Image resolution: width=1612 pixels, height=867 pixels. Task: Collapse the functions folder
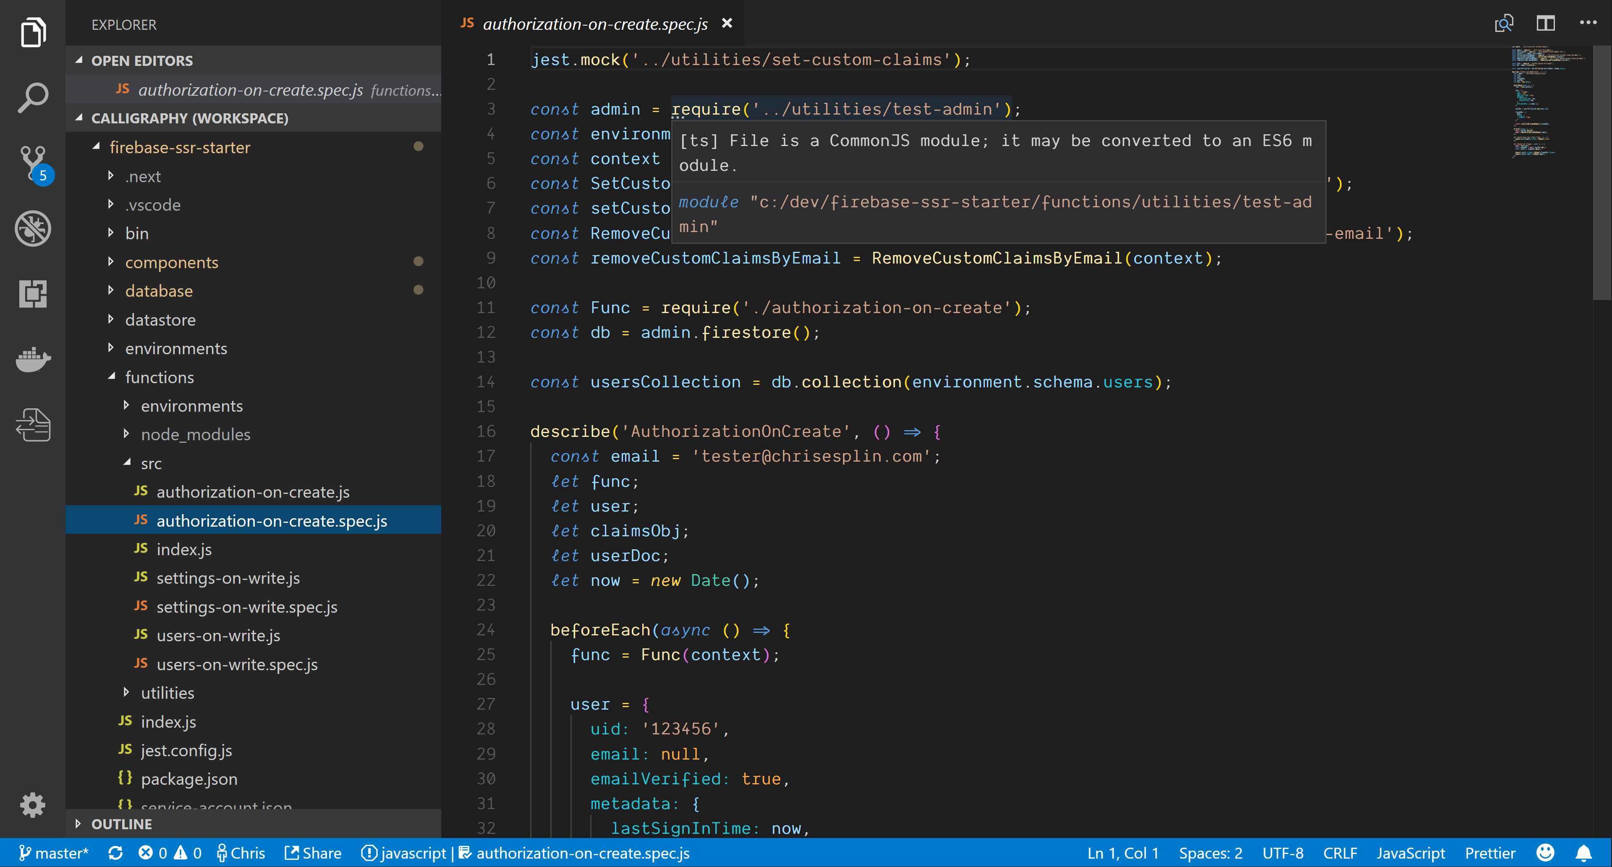click(x=253, y=377)
